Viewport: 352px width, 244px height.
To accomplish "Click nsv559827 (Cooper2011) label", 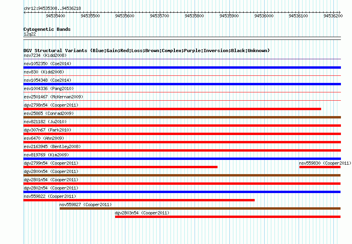I will (x=85, y=205).
